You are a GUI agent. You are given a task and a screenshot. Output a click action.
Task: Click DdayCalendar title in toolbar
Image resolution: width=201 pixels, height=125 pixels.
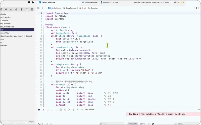[48, 2]
